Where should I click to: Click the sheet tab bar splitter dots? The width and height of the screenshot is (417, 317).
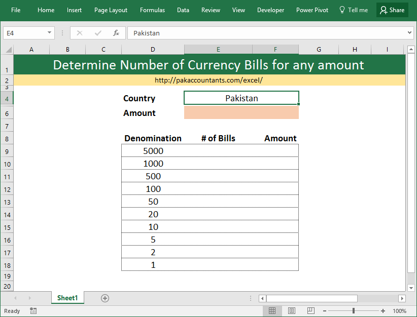pyautogui.click(x=251, y=298)
